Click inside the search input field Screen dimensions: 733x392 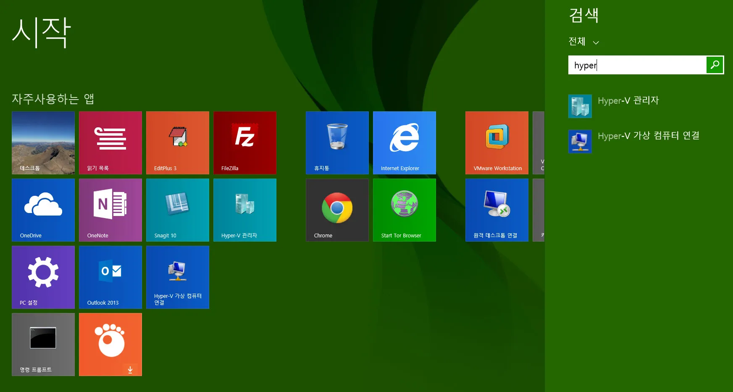(634, 65)
